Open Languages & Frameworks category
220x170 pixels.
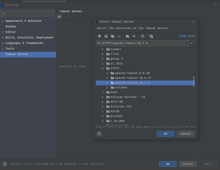[24, 43]
